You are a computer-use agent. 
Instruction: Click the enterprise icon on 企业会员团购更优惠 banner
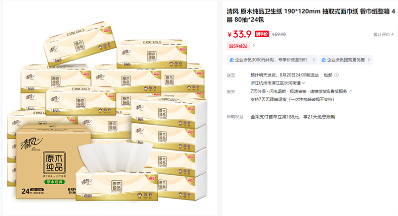click(x=324, y=60)
